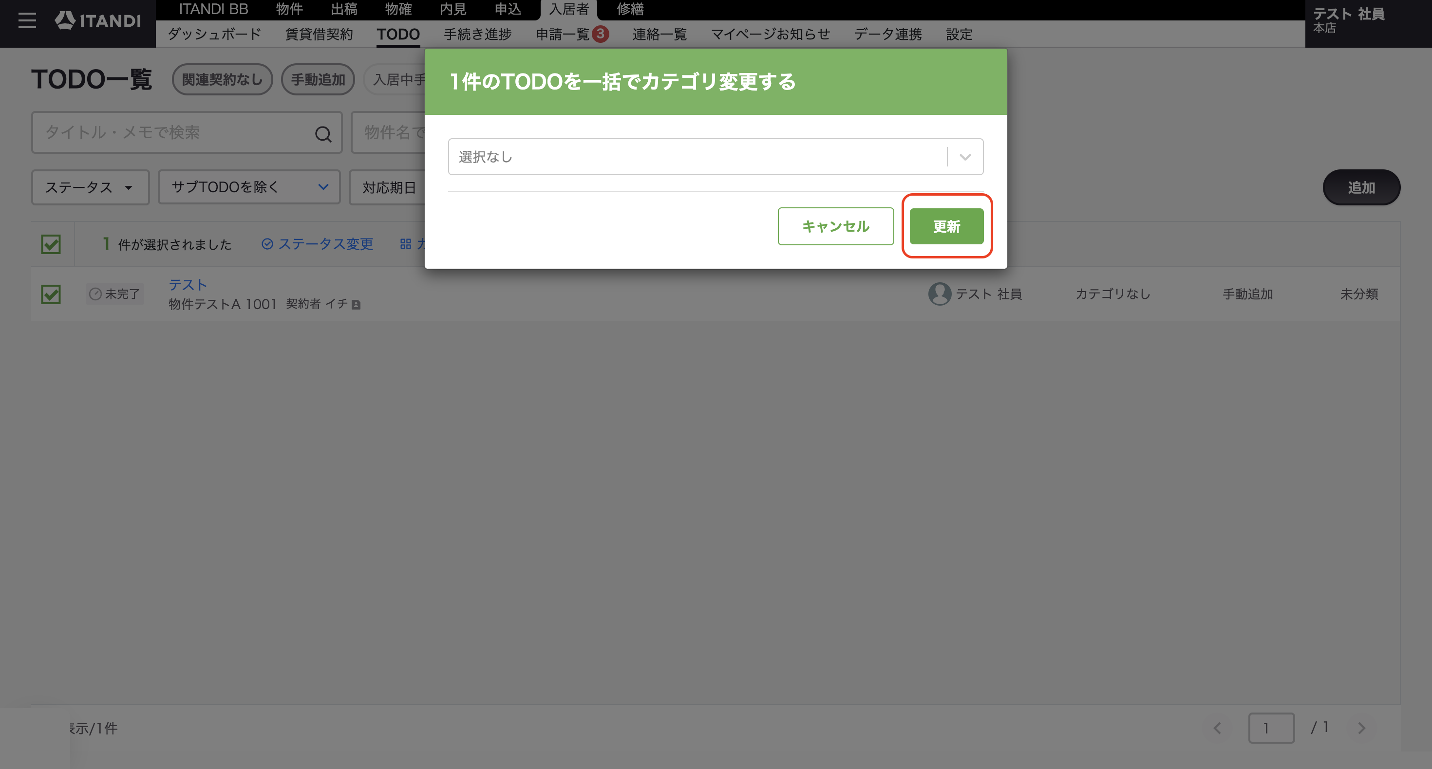
Task: Click the 手動追加 cell in the row
Action: (1247, 294)
